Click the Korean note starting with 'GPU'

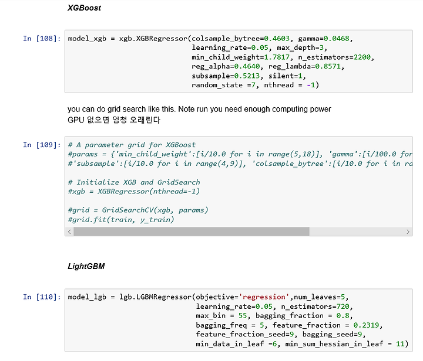tap(113, 120)
